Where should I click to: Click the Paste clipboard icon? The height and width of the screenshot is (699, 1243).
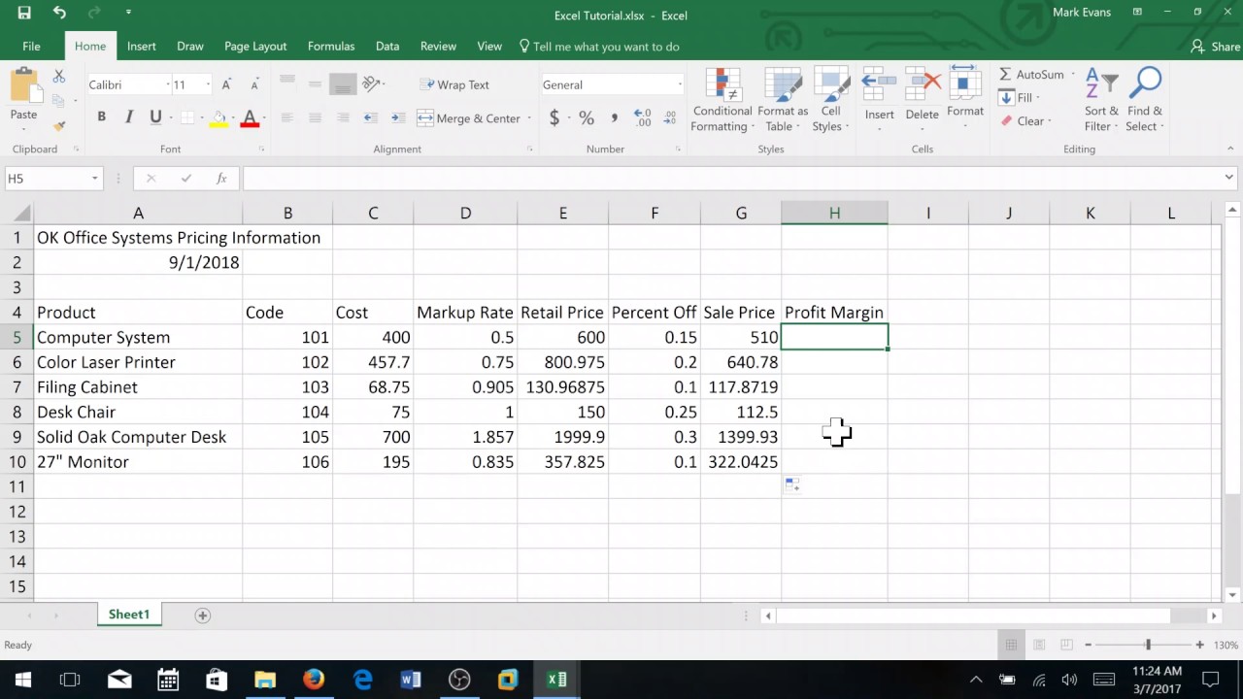(23, 85)
